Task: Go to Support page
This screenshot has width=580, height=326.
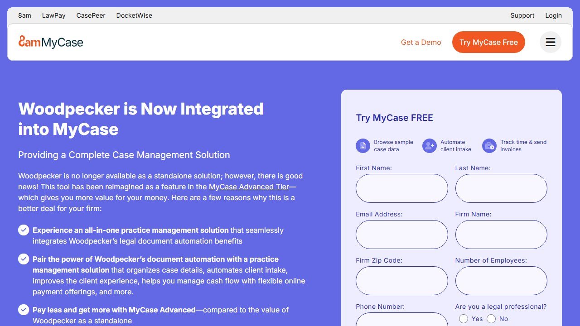Action: 522,15
